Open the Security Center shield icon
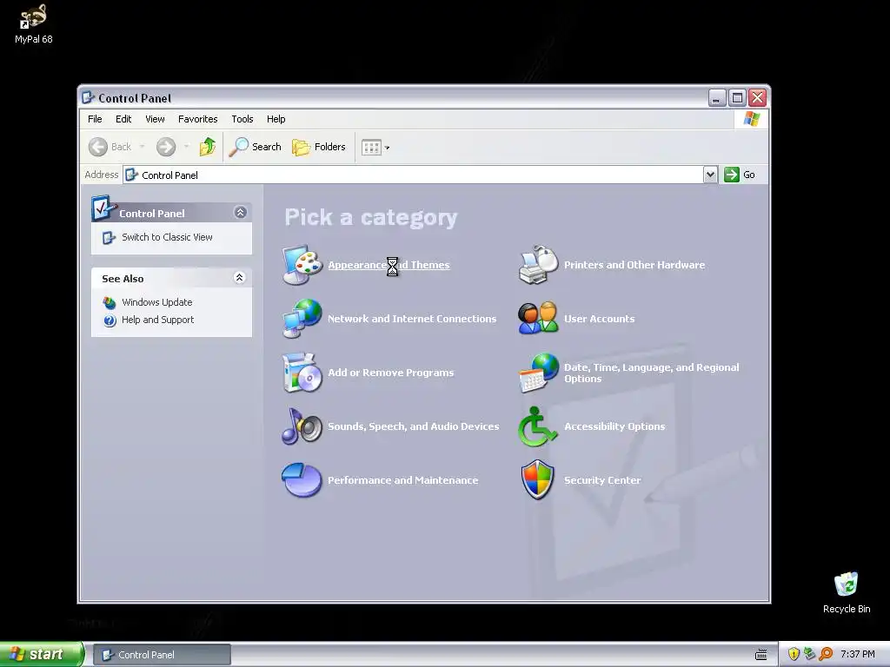 coord(538,480)
